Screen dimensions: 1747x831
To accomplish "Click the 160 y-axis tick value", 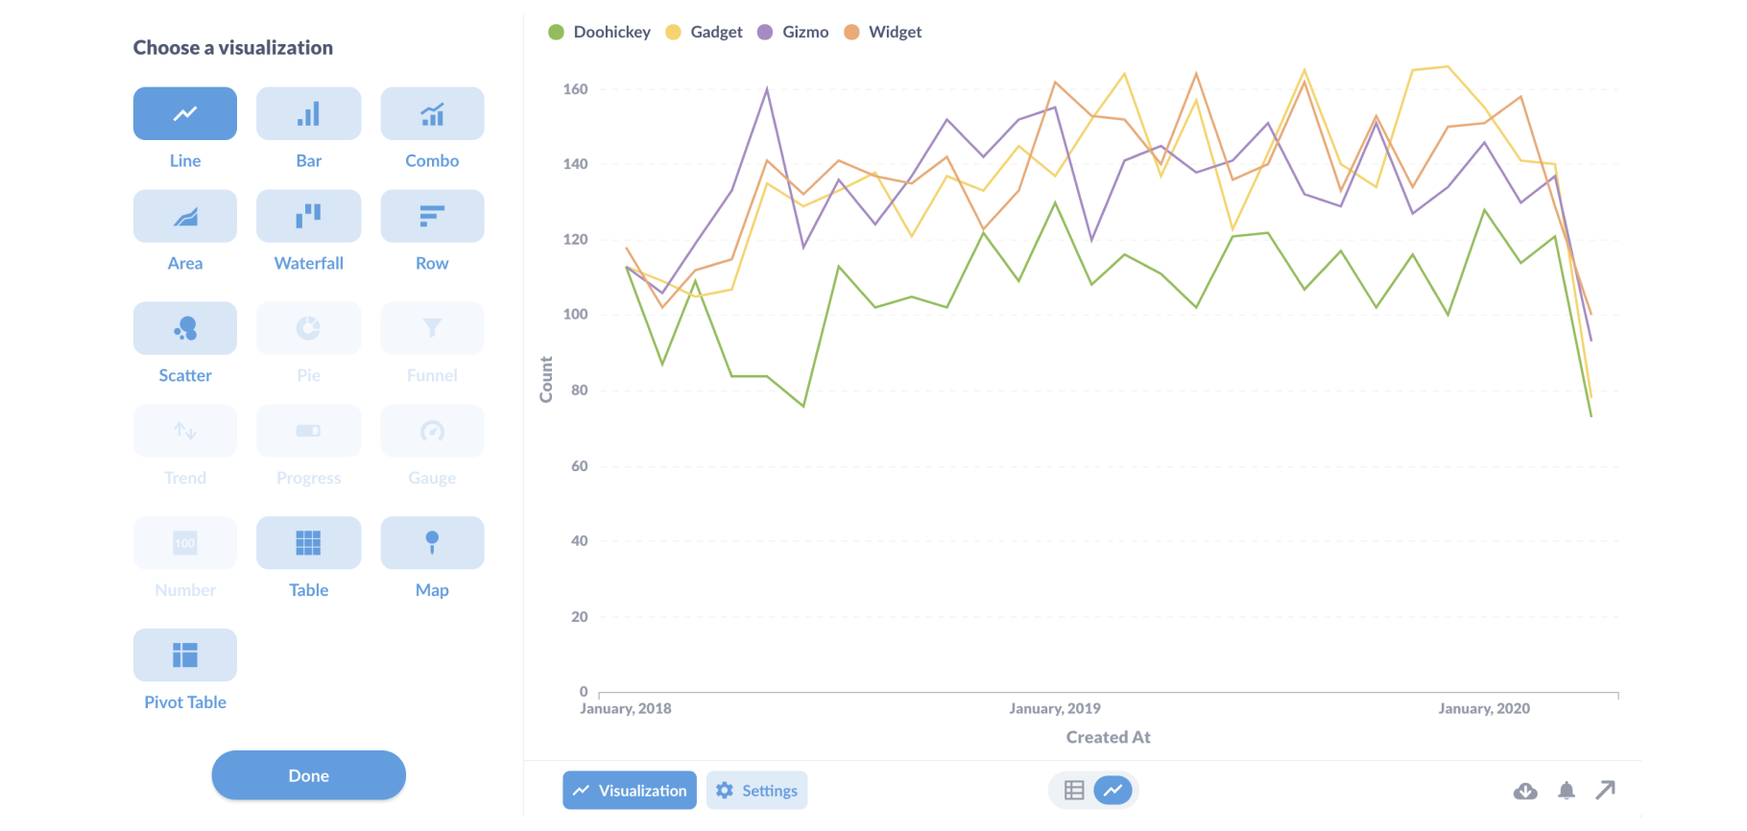I will click(576, 89).
